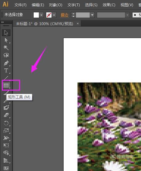Choose the Perspective Grid tool
The width and height of the screenshot is (141, 171).
pos(6,160)
